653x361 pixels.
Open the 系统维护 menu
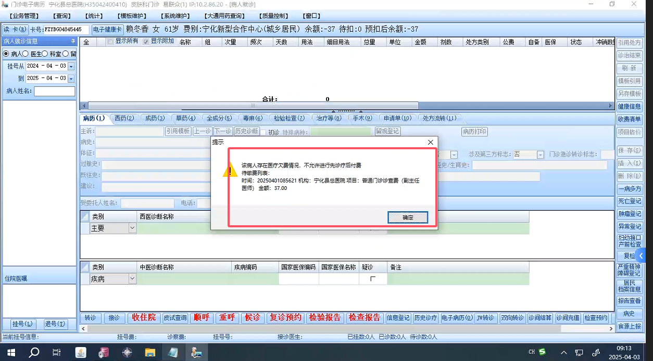(175, 16)
